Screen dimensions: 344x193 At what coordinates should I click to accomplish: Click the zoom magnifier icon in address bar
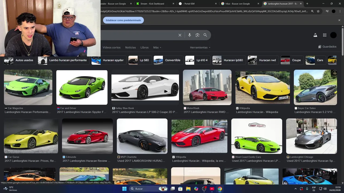point(312,11)
